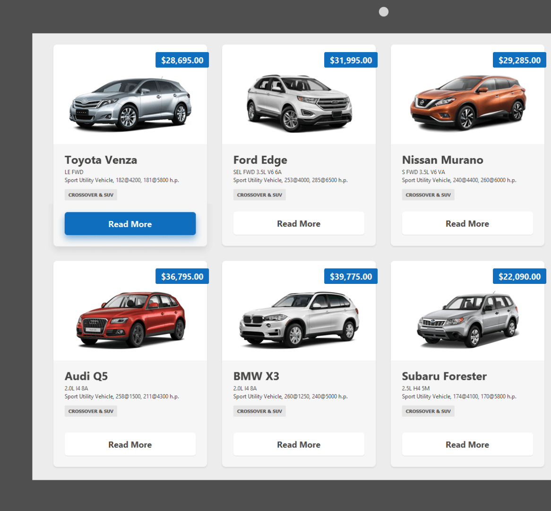Image resolution: width=551 pixels, height=511 pixels.
Task: Click the LE FWD trim text
Action: (74, 172)
